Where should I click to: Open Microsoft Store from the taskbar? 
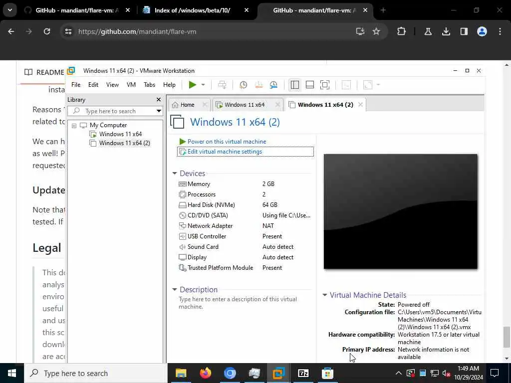[x=327, y=373]
